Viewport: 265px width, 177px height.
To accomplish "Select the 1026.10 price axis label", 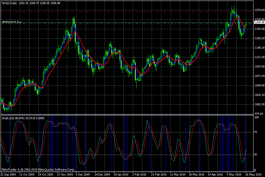I will point(260,95).
